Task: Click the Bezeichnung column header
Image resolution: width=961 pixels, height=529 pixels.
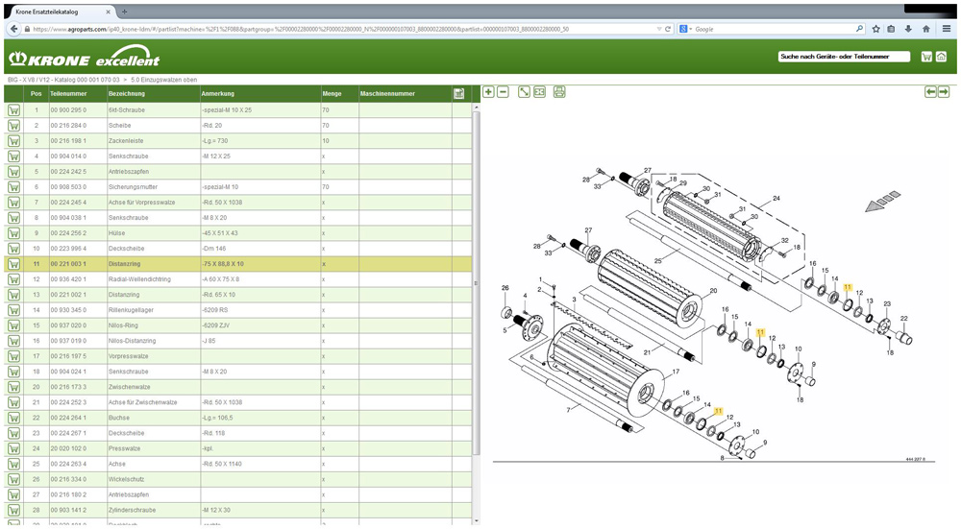Action: pyautogui.click(x=127, y=94)
